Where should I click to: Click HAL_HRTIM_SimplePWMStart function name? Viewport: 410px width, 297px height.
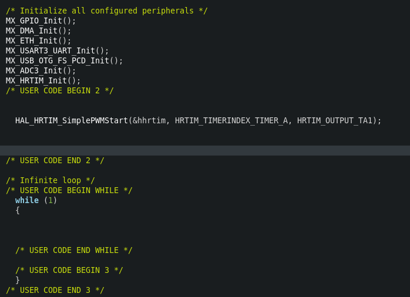click(72, 120)
